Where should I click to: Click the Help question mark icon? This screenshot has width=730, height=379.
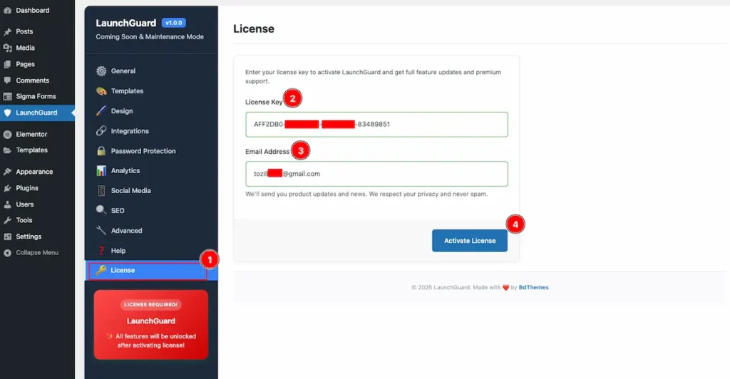point(101,251)
